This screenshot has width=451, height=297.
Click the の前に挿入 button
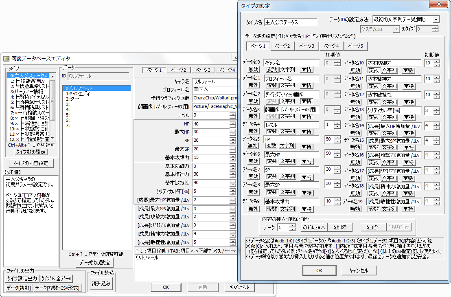[314, 227]
